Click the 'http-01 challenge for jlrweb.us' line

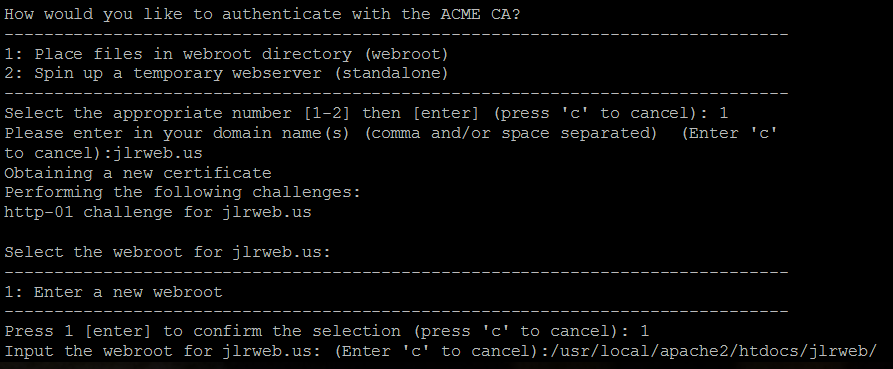pyautogui.click(x=158, y=212)
